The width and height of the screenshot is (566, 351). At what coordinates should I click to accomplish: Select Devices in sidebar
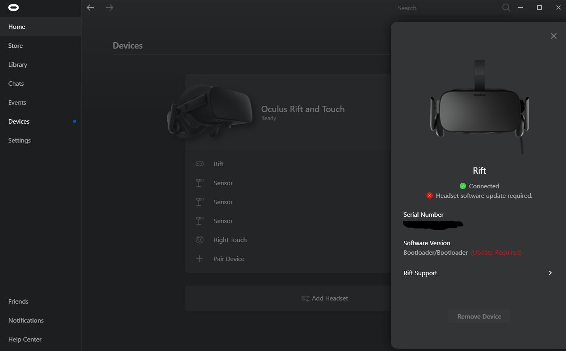click(x=40, y=121)
